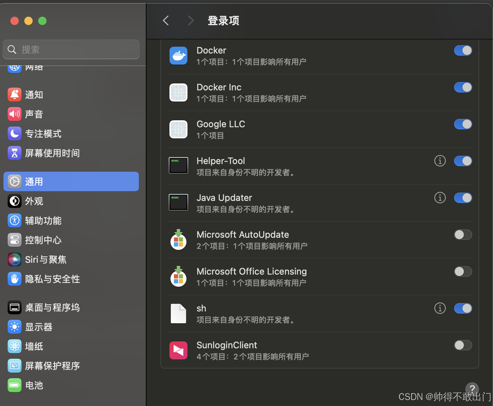Image resolution: width=493 pixels, height=406 pixels.
Task: Click the "4个项目：2个项目影响所有用户" subtitle
Action: [253, 357]
